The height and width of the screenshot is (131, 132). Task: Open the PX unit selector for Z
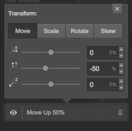coord(113,84)
